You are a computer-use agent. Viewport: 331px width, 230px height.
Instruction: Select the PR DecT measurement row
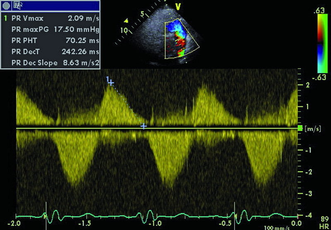pos(52,52)
